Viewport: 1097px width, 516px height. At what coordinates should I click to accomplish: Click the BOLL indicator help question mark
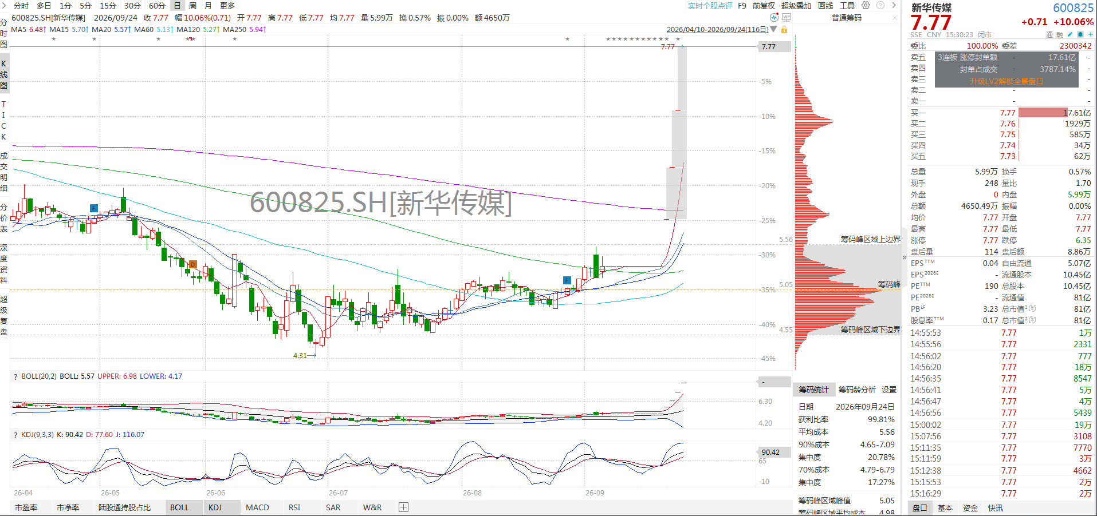[15, 376]
